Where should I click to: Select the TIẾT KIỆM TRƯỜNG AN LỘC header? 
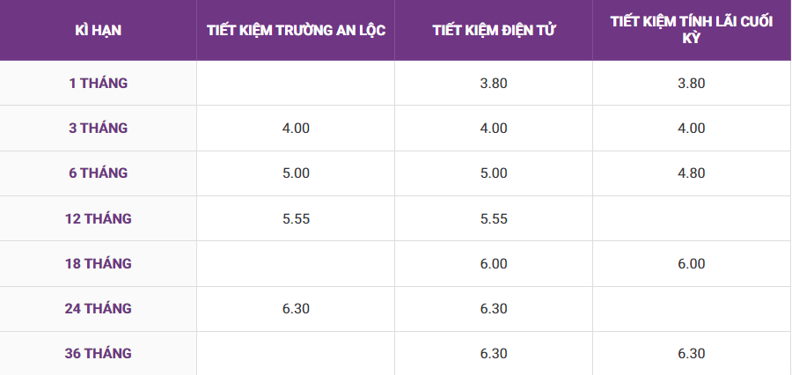pos(296,30)
